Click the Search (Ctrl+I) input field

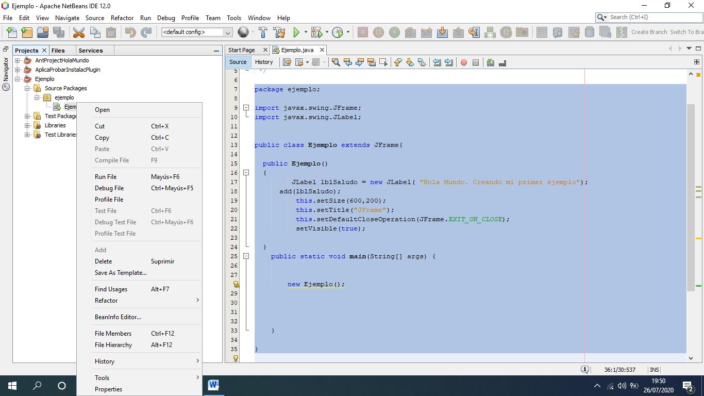point(653,17)
